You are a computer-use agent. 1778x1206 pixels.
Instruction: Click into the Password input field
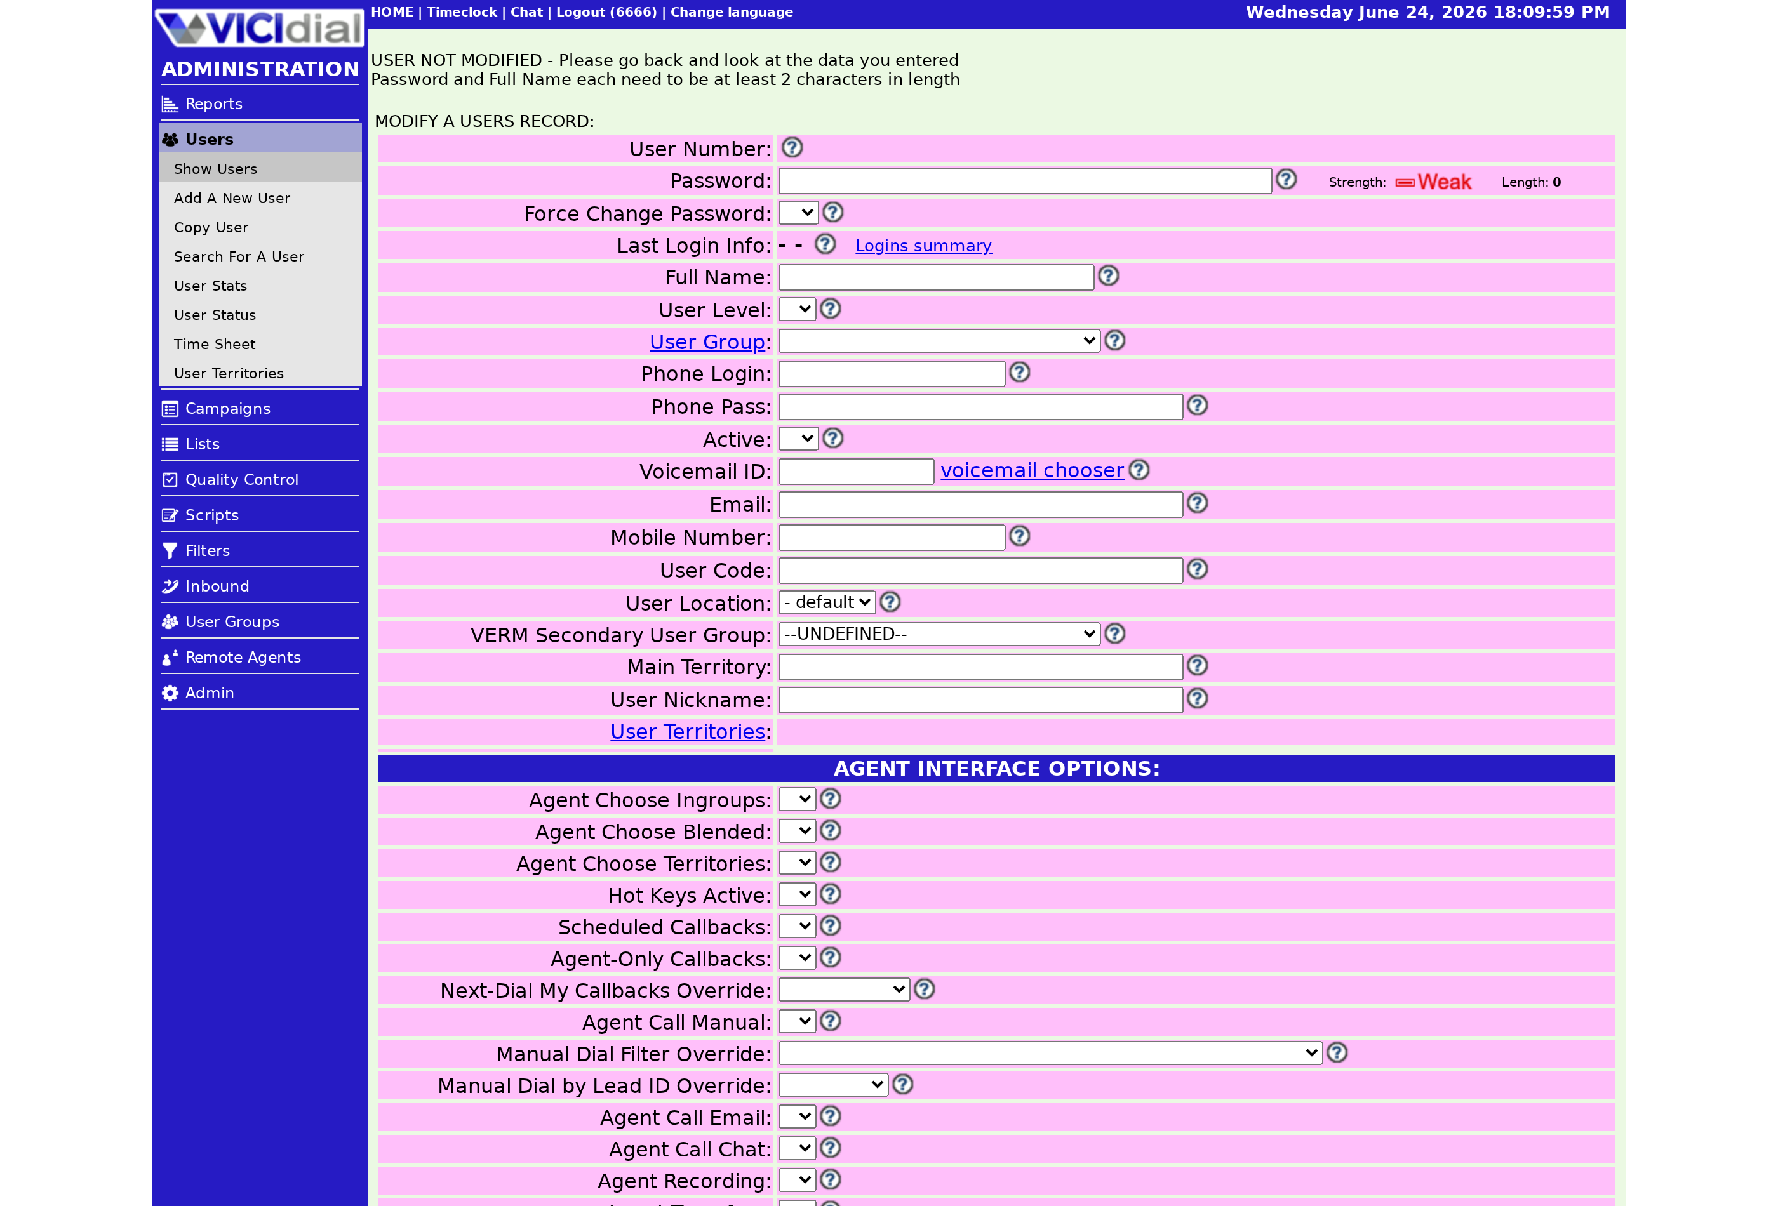click(x=1024, y=182)
